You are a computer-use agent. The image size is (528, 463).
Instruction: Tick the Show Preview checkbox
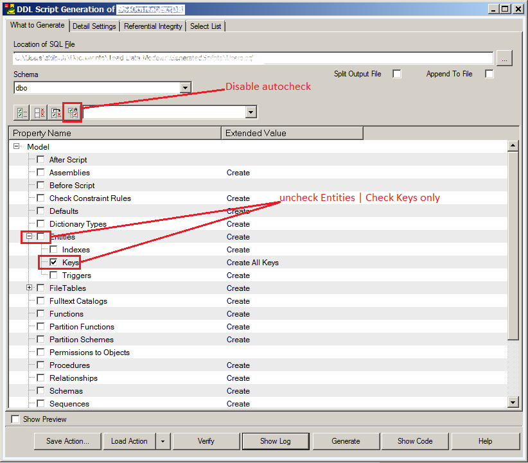click(15, 419)
